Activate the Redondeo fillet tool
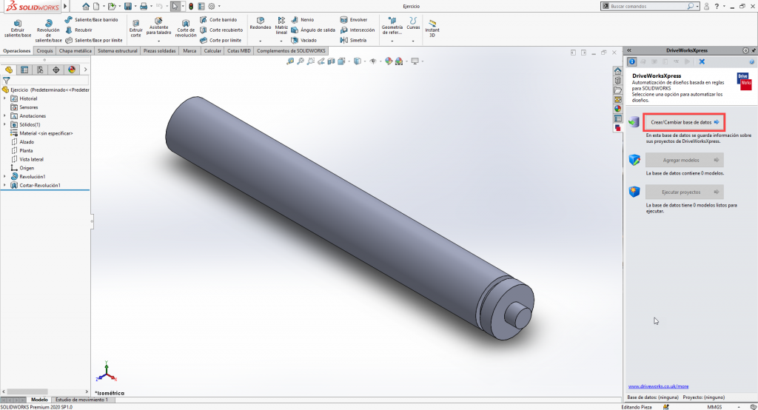The height and width of the screenshot is (410, 758). (261, 23)
